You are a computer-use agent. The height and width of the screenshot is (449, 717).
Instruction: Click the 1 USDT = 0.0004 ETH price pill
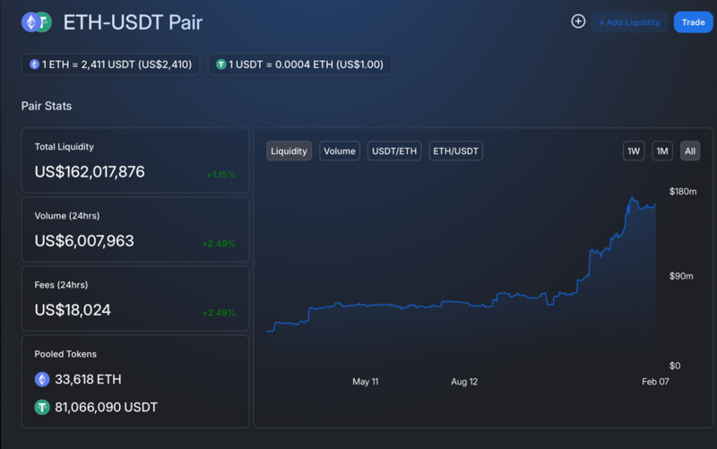click(x=299, y=65)
